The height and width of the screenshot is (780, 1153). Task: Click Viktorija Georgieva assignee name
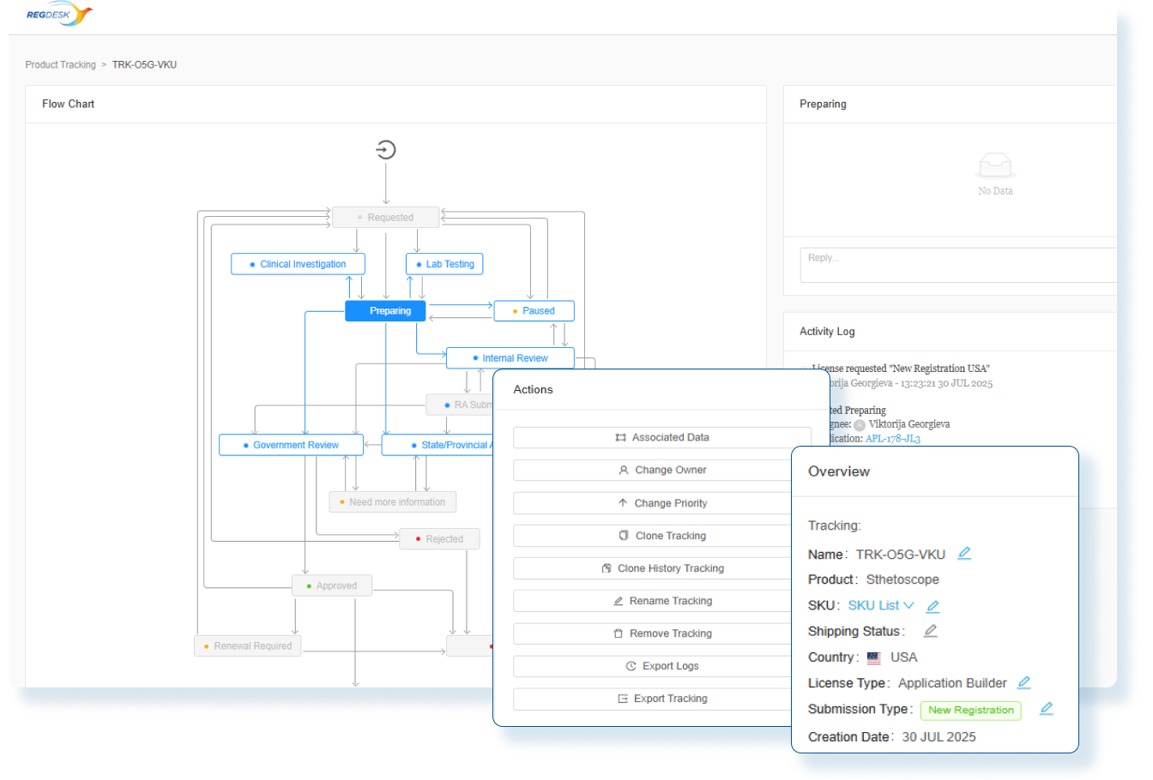pos(909,424)
